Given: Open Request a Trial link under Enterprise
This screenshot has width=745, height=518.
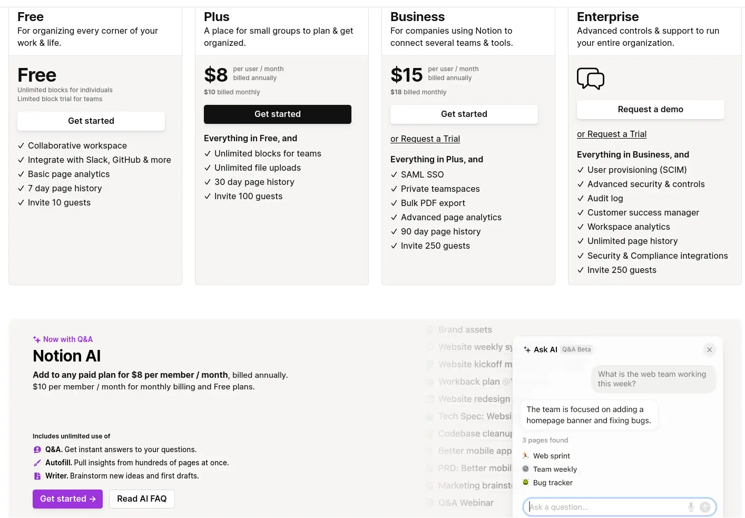Looking at the screenshot, I should [x=612, y=134].
